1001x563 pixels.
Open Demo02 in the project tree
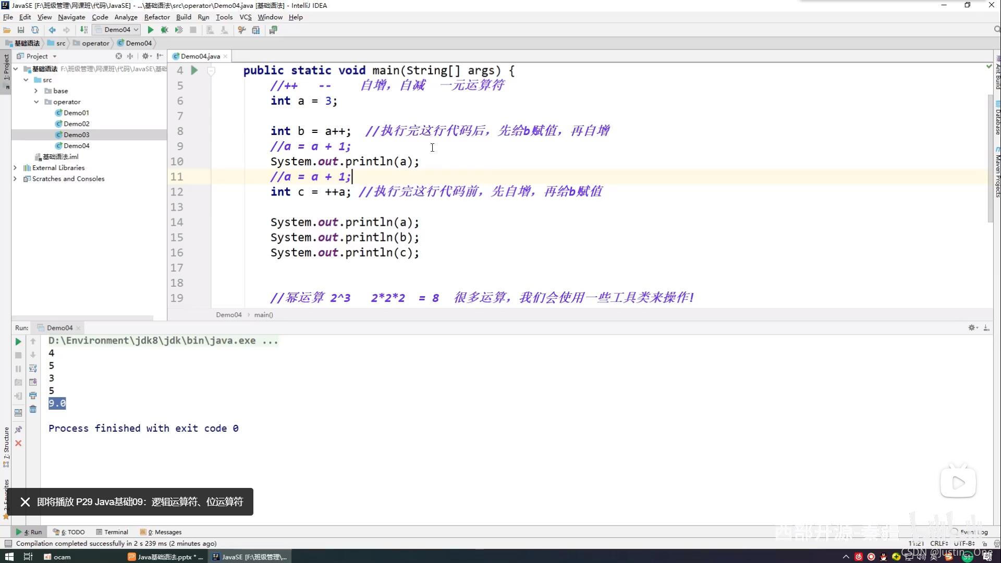[x=76, y=124]
